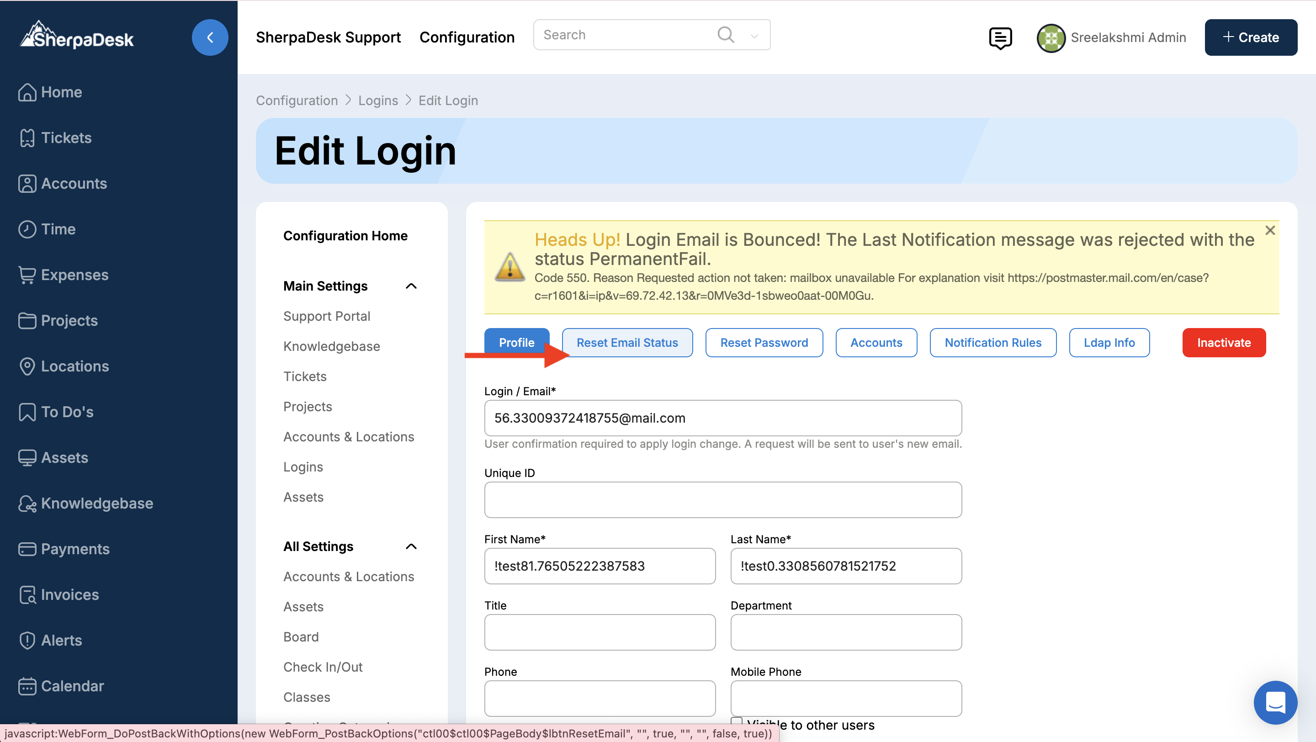Image resolution: width=1316 pixels, height=742 pixels.
Task: Collapse the All Settings section
Action: [x=411, y=546]
